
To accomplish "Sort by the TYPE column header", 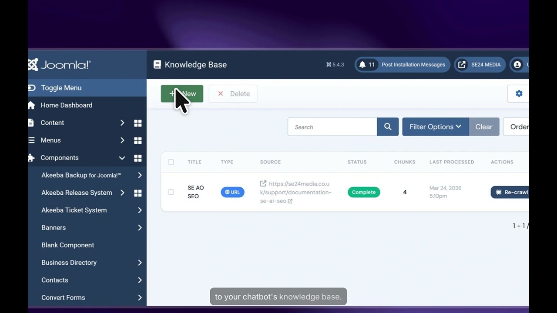I will click(227, 162).
